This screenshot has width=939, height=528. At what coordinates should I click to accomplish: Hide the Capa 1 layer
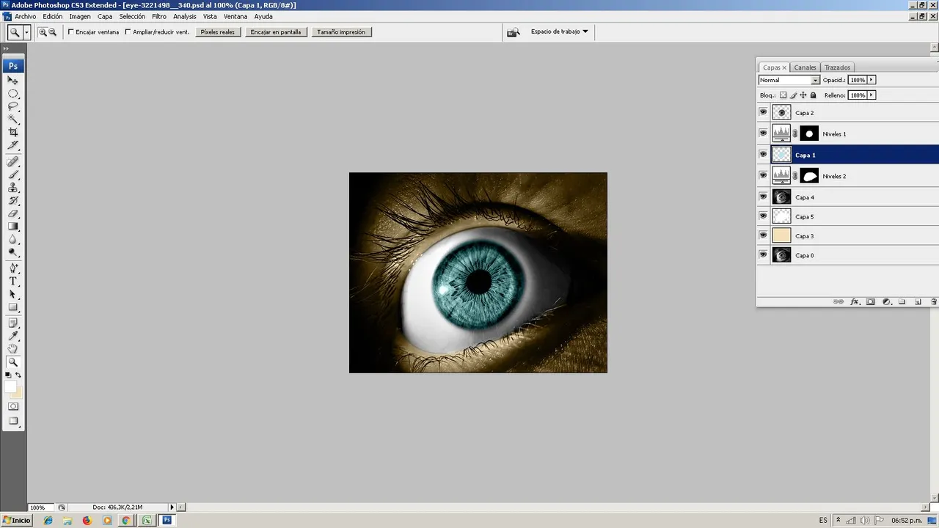tap(763, 155)
